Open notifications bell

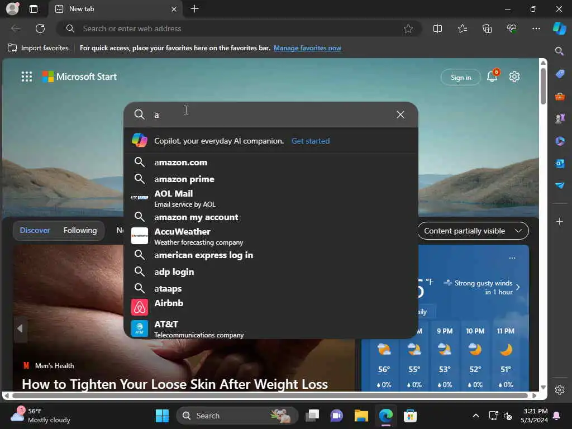(x=492, y=76)
